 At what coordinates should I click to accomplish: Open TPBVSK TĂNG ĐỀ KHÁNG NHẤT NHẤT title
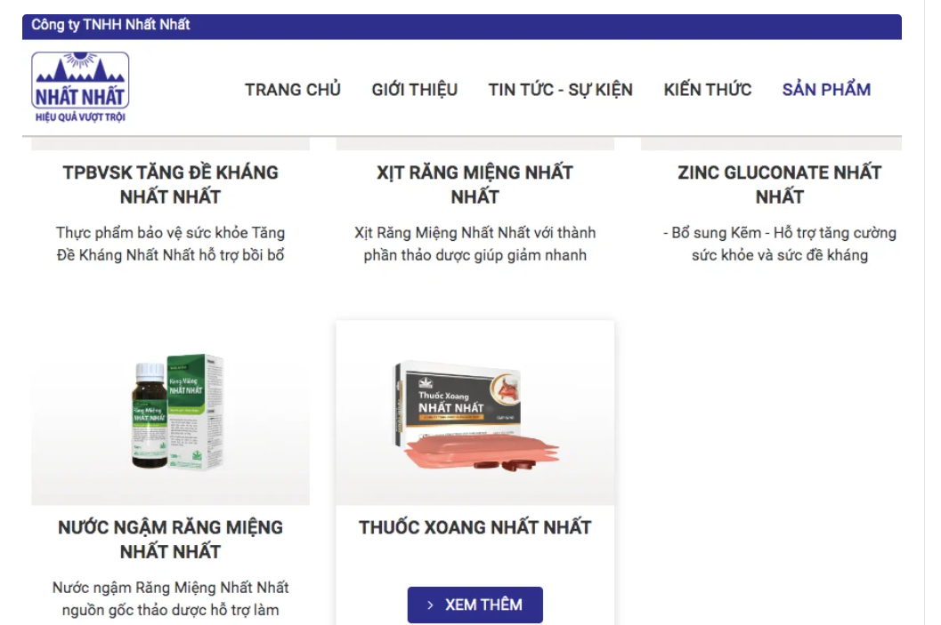click(170, 185)
